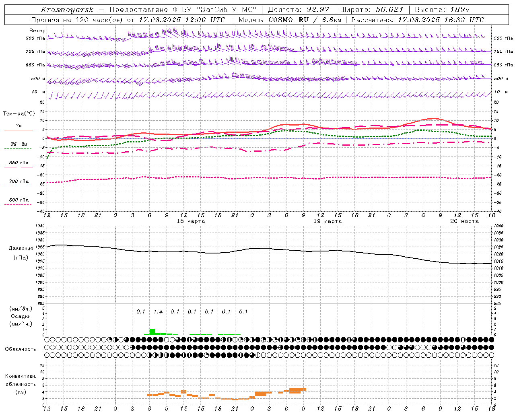Image resolution: width=515 pixels, height=412 pixels.
Task: Click the 19 марта date label
Action: coord(328,221)
